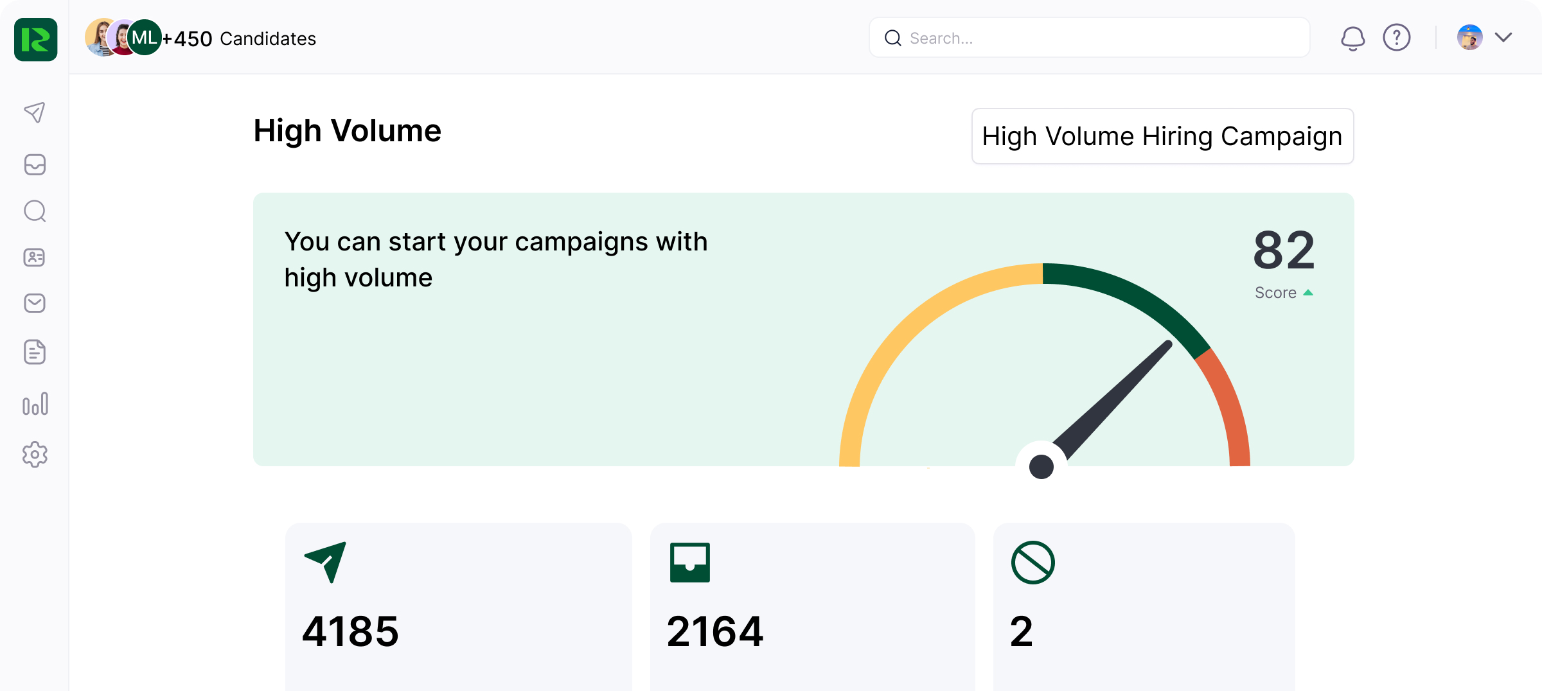Click the first candidate avatar photo

[98, 37]
